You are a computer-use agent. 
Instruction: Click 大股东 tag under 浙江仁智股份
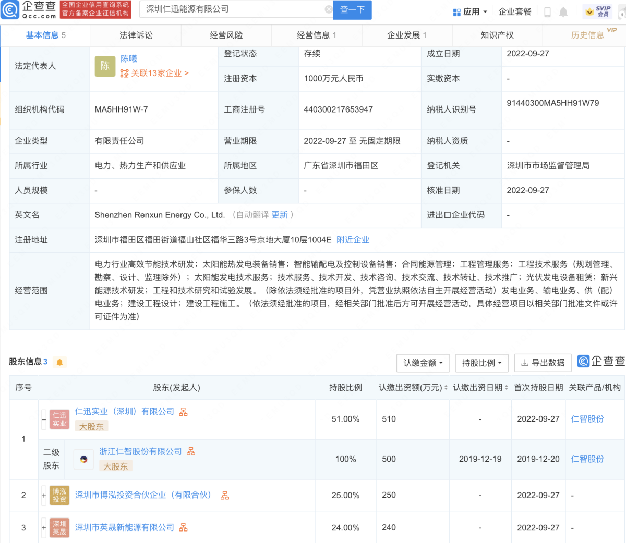(116, 466)
